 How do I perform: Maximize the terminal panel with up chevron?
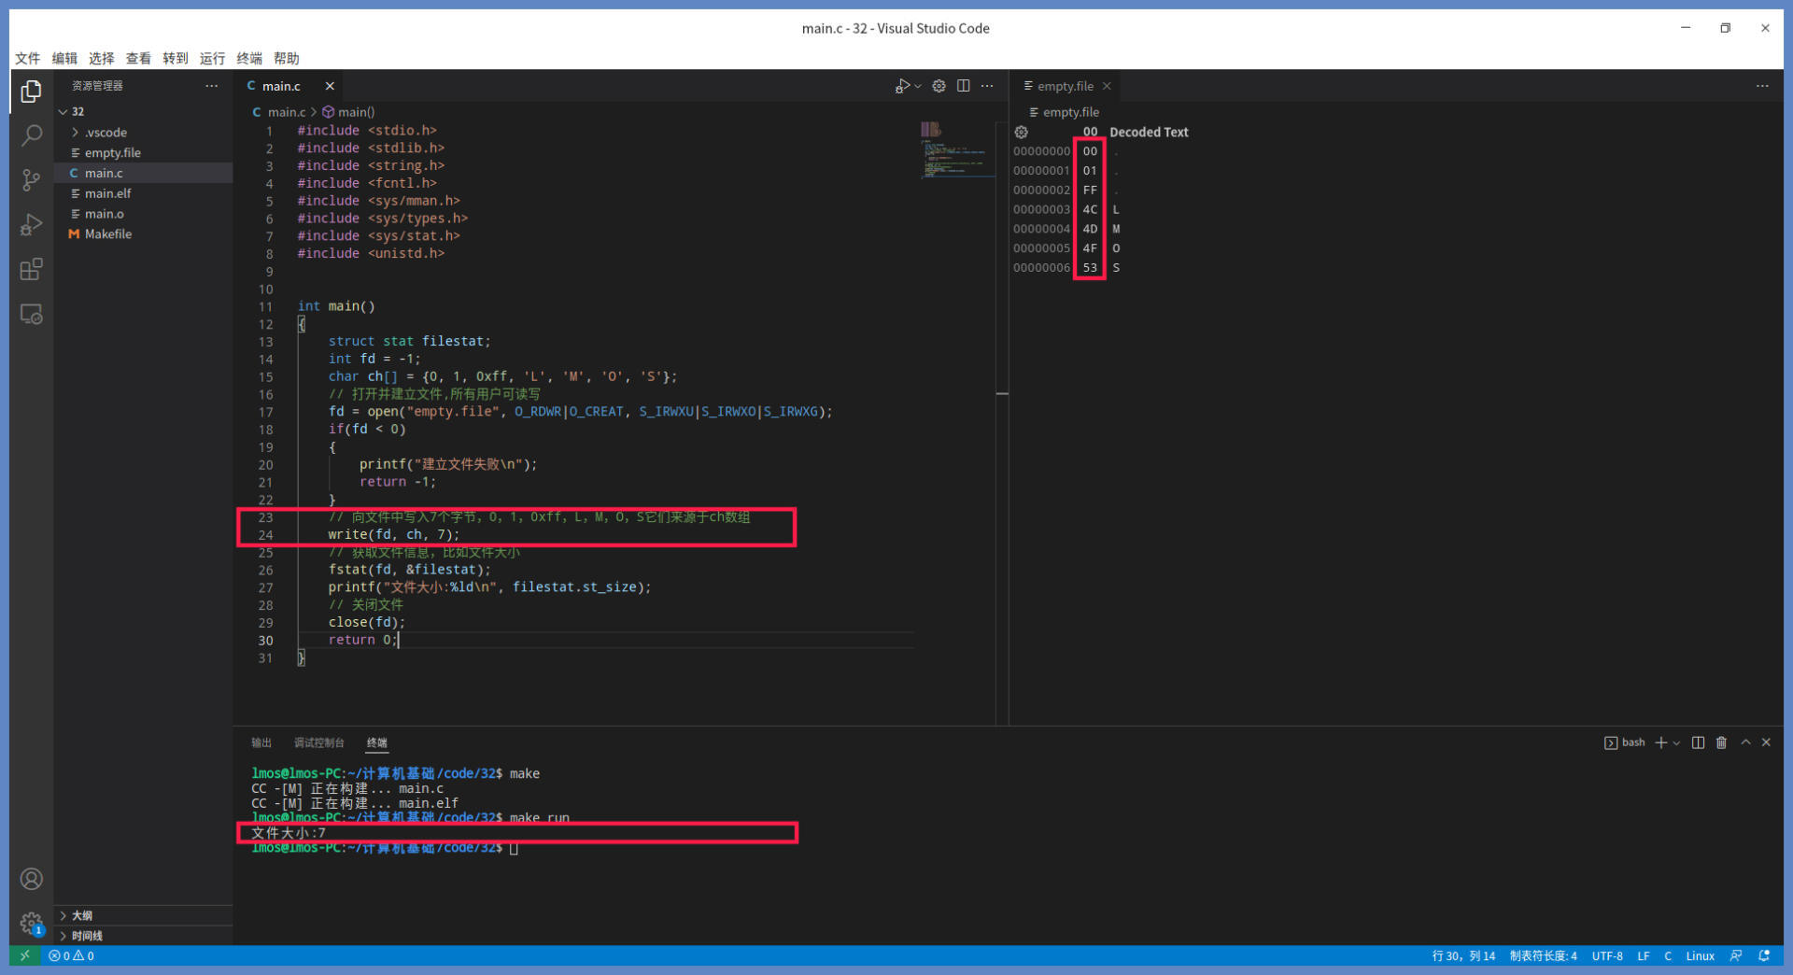(1744, 742)
